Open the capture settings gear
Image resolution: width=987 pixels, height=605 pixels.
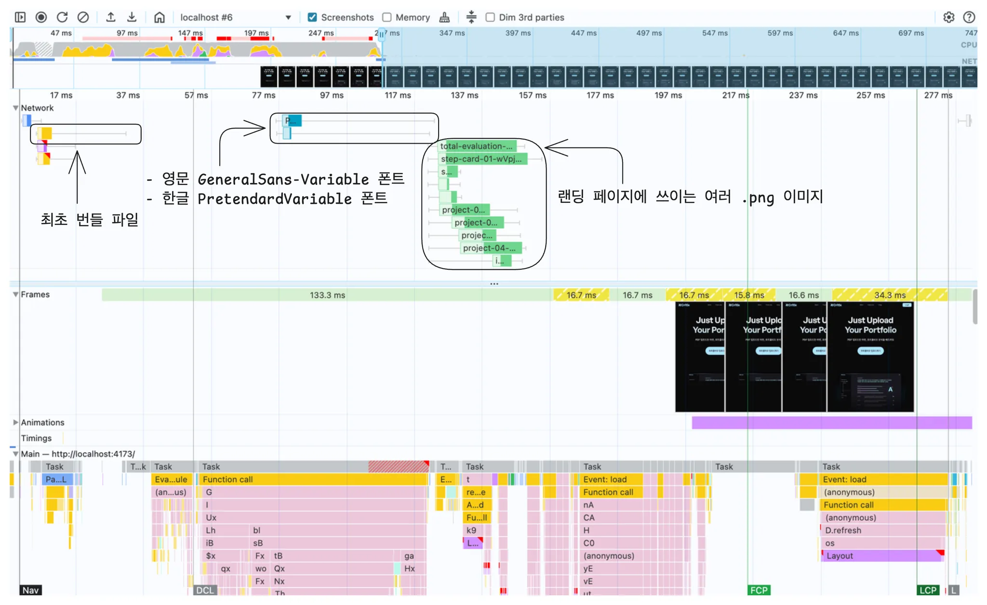coord(948,17)
